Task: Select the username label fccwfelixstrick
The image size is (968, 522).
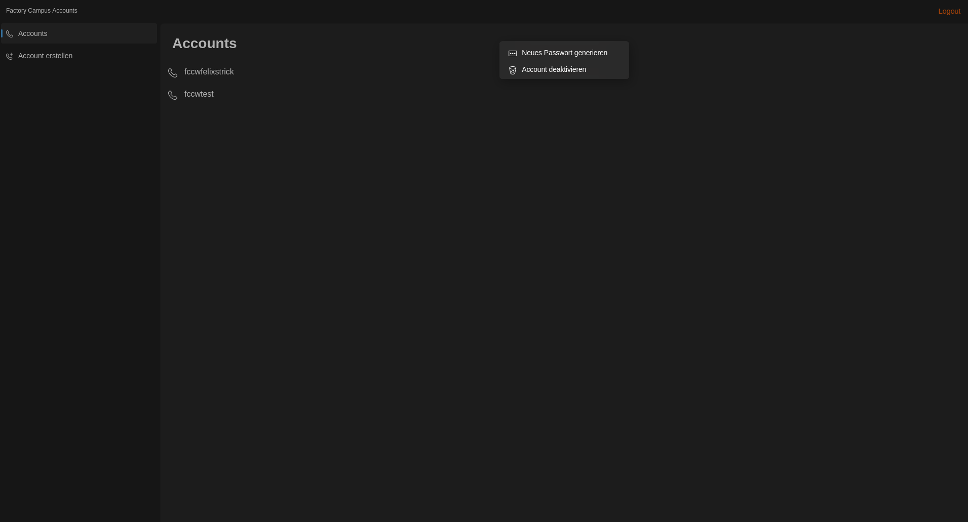Action: 209,72
